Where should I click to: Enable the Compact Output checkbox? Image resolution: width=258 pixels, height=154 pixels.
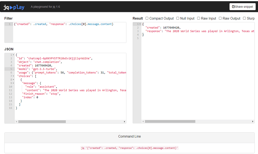[x=147, y=18]
